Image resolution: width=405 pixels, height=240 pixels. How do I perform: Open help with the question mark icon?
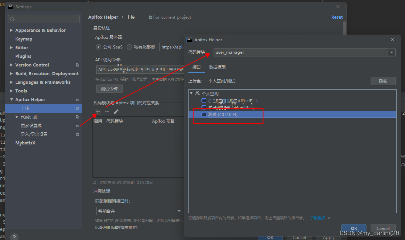[x=14, y=237]
